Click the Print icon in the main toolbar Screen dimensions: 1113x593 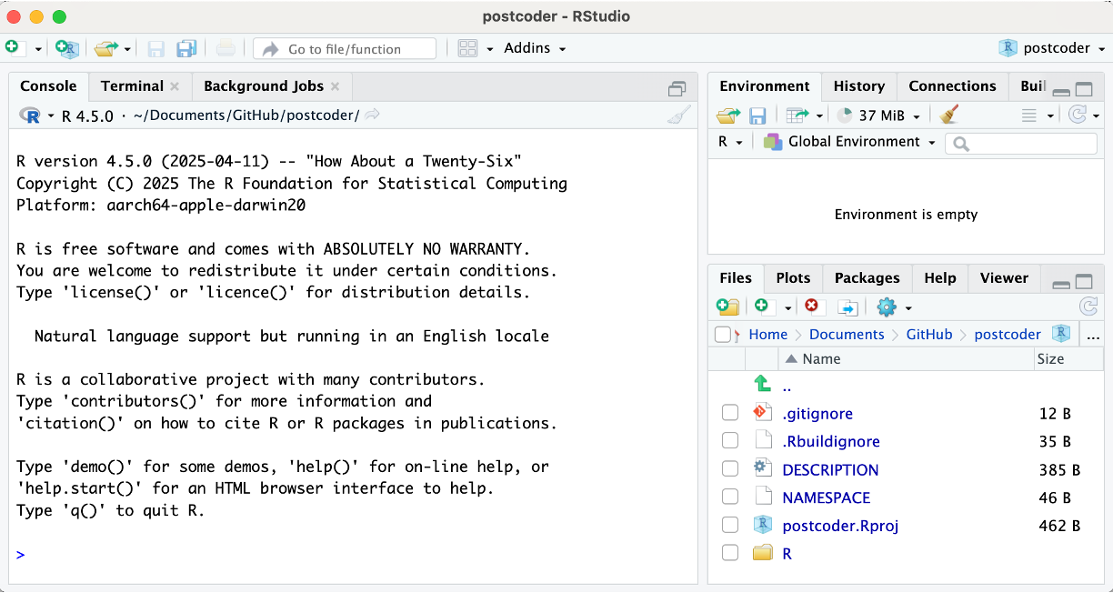[x=226, y=48]
